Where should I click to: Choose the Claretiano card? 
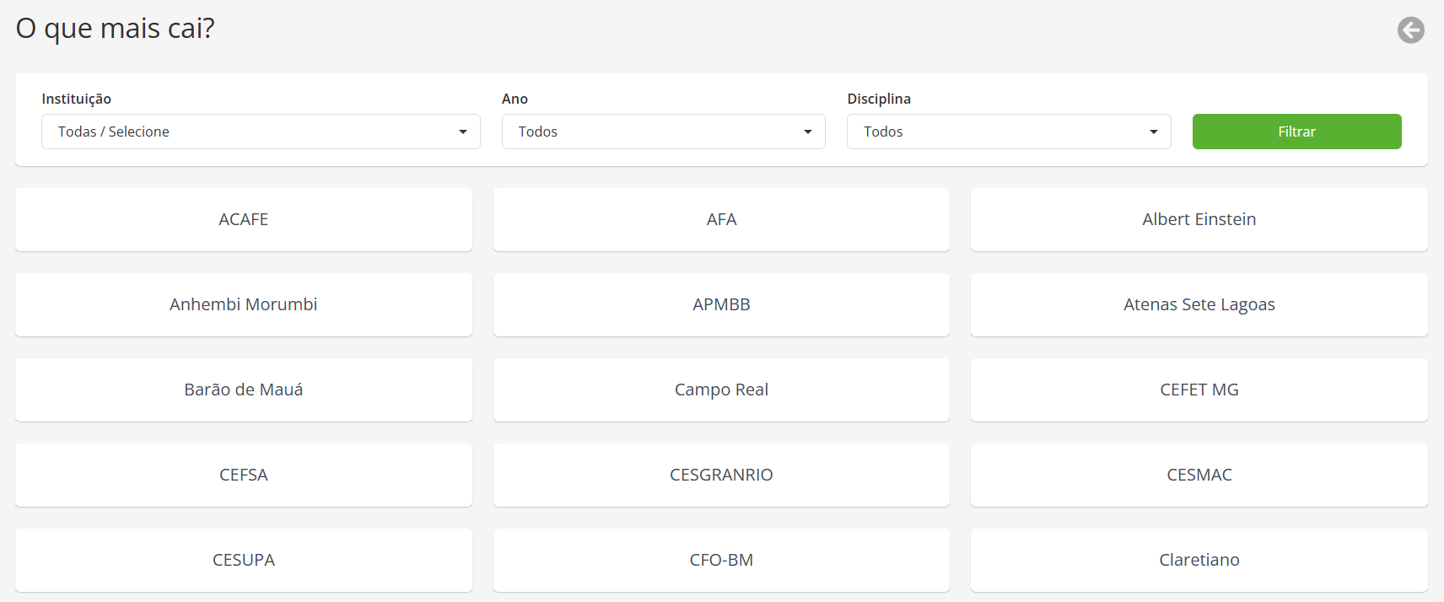click(x=1199, y=560)
